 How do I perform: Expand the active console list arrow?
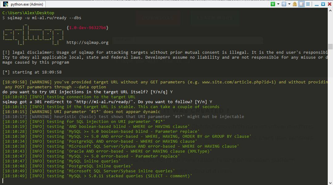point(289,4)
